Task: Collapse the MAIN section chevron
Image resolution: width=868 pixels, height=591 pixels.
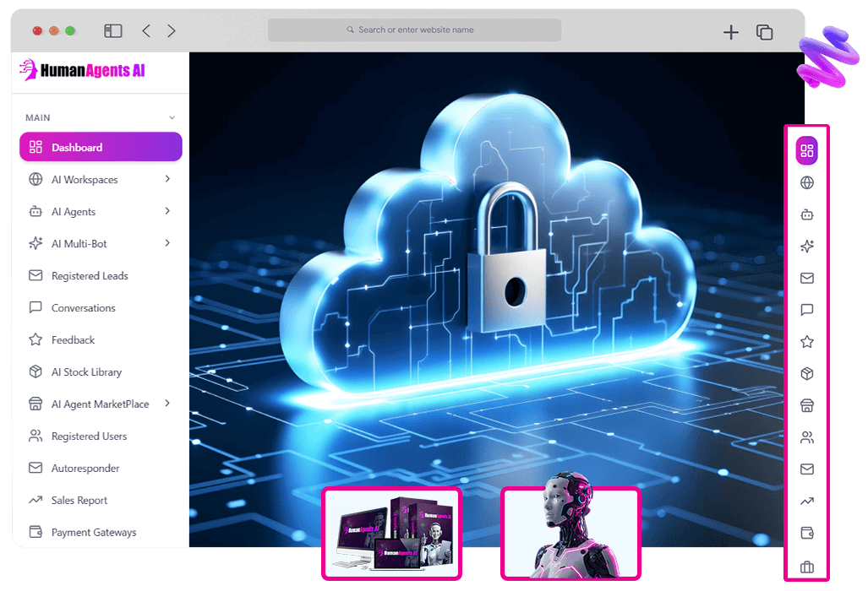Action: click(172, 118)
